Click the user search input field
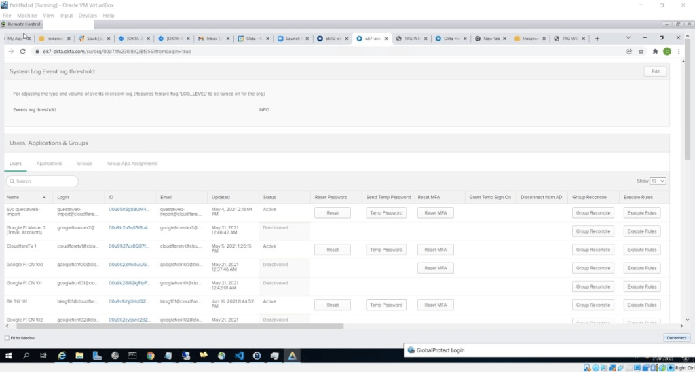Screen dimensions: 695x372 [x=42, y=181]
